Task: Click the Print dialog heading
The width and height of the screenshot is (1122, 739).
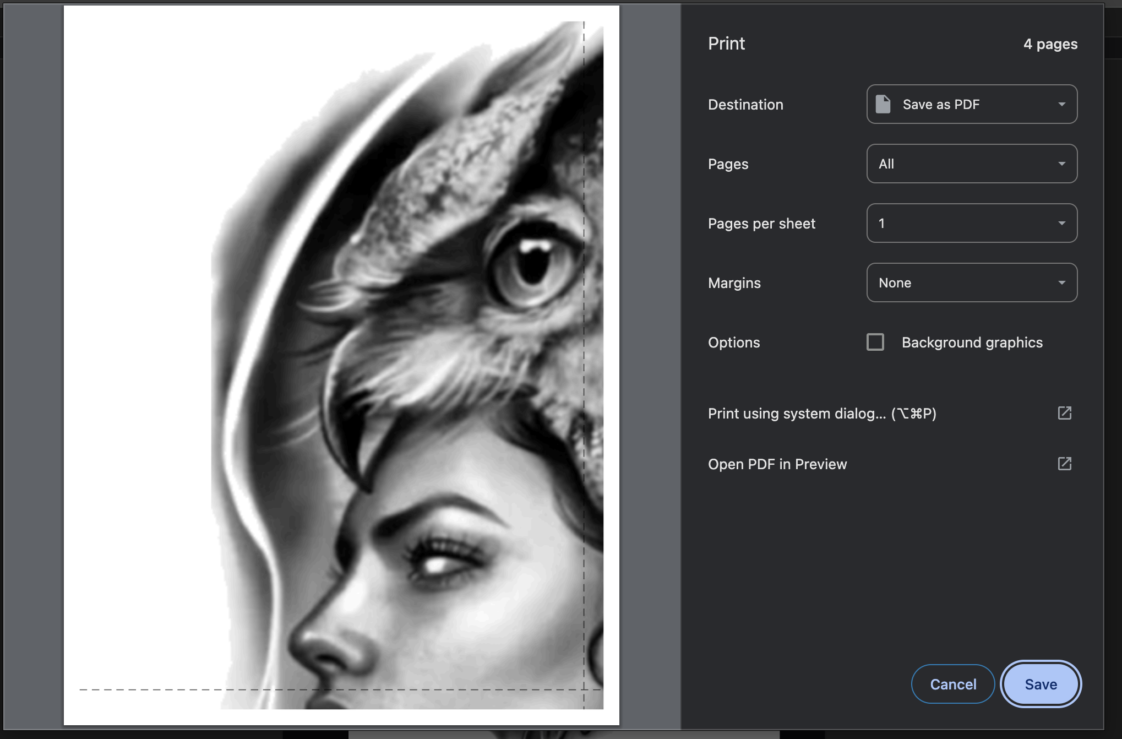Action: pyautogui.click(x=726, y=44)
